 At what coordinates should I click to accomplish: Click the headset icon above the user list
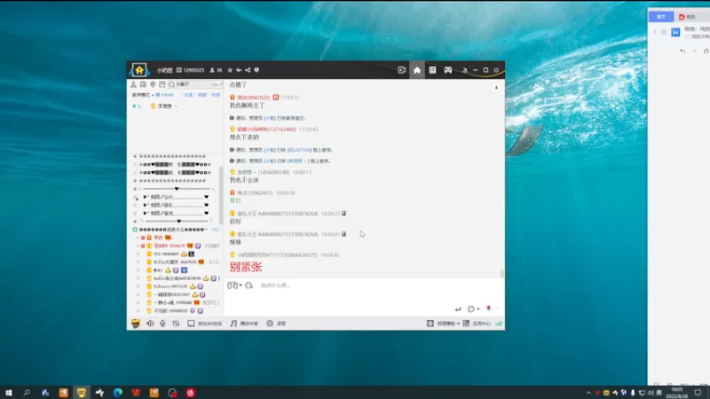pyautogui.click(x=143, y=84)
